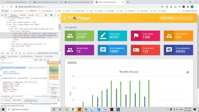Click the WoWonder logo

point(79,18)
